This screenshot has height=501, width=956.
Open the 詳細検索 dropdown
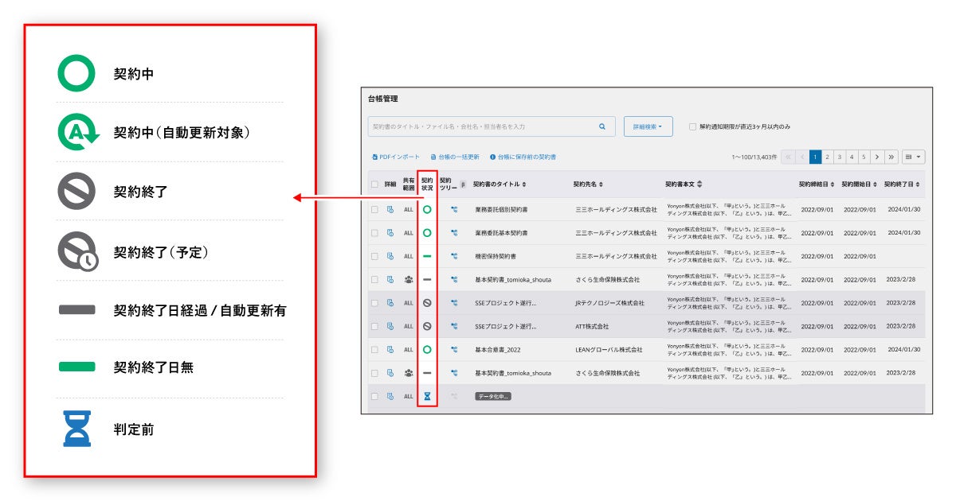[648, 126]
